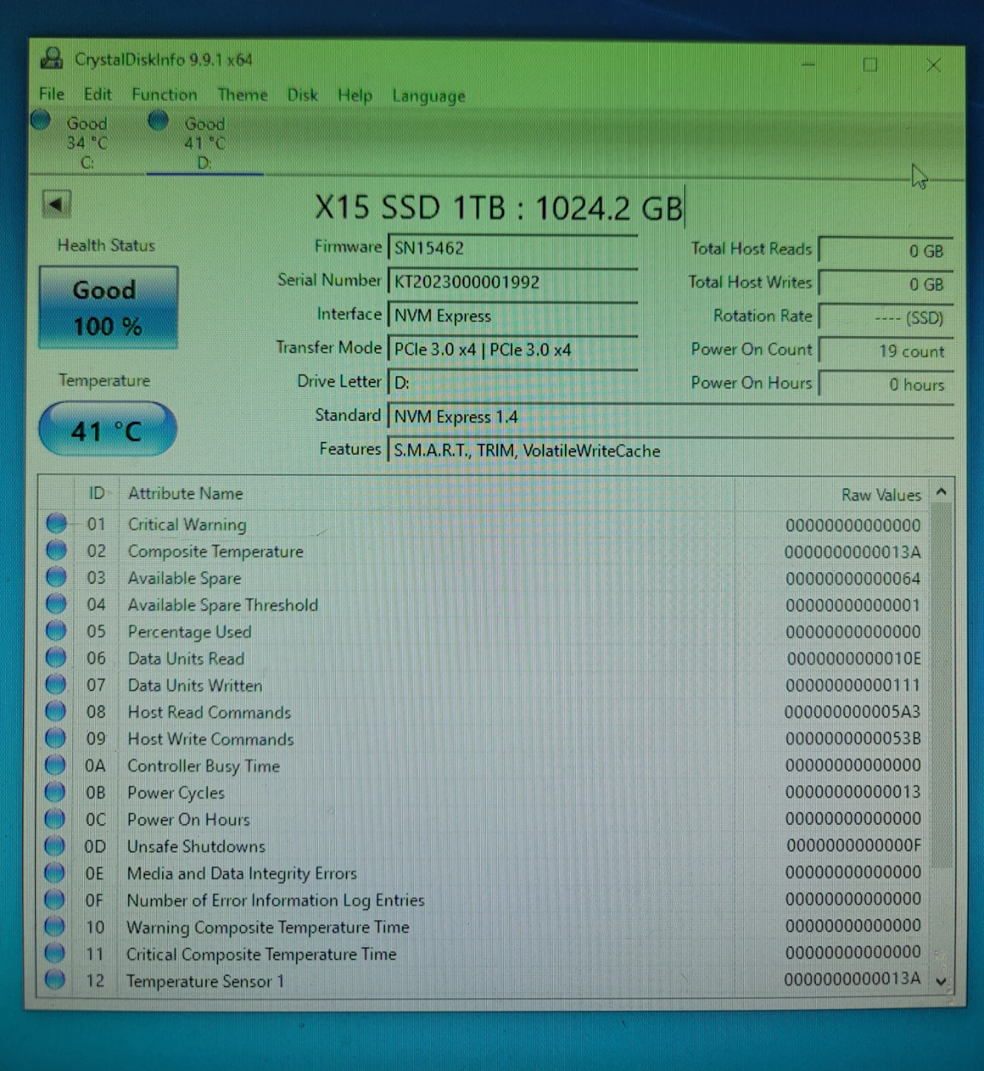Click the status circle for Host Write Commands
This screenshot has height=1071, width=984.
56,738
